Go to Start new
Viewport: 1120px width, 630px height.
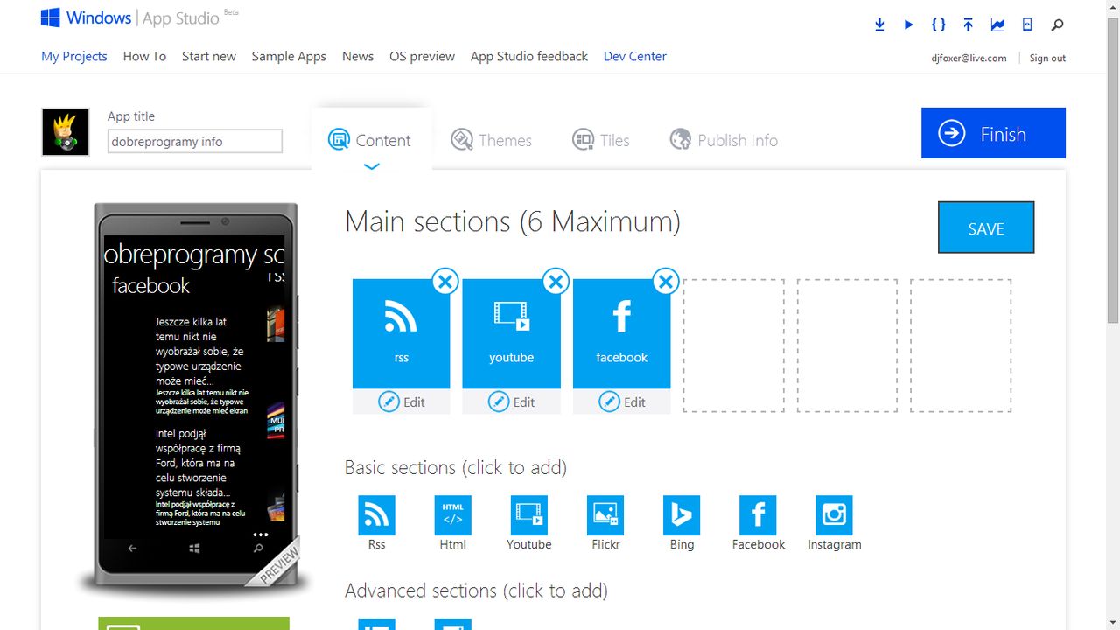click(x=209, y=56)
